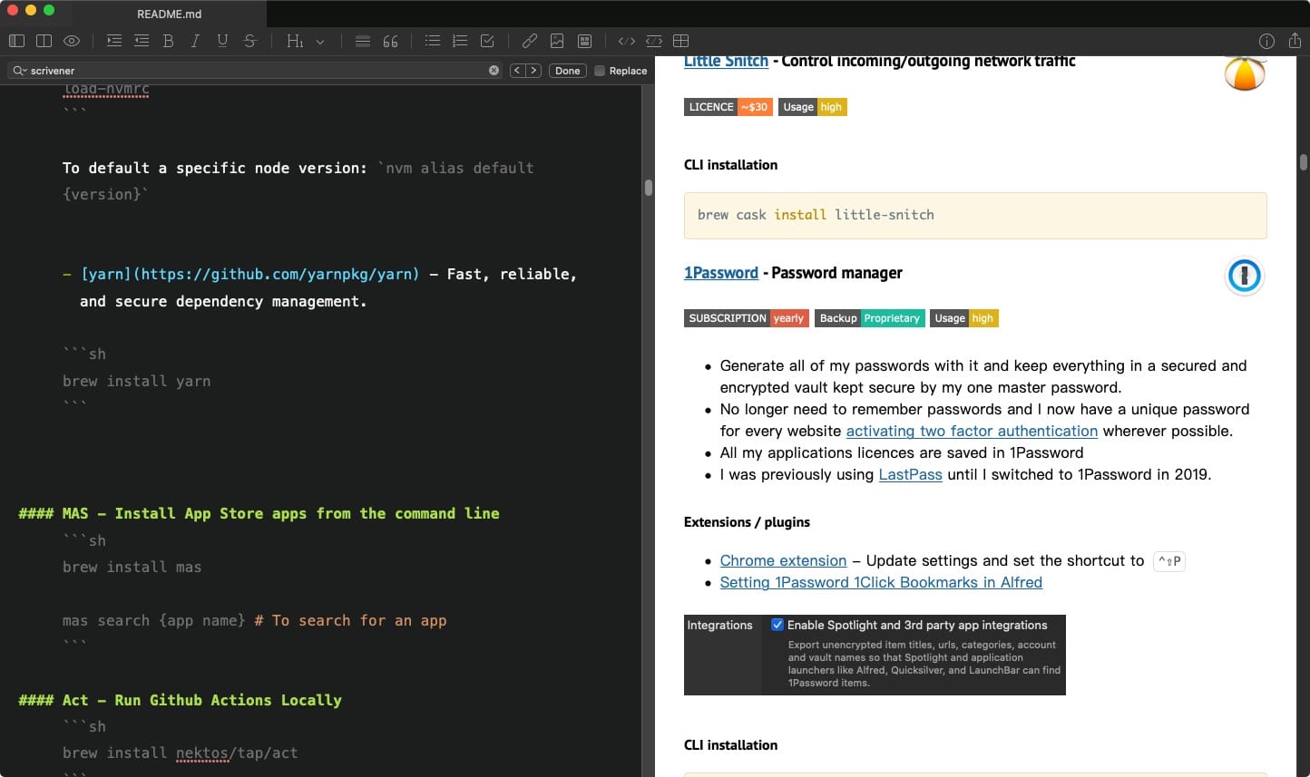Click the 'Extensions / plugins' heading in preview
1310x777 pixels.
click(747, 522)
